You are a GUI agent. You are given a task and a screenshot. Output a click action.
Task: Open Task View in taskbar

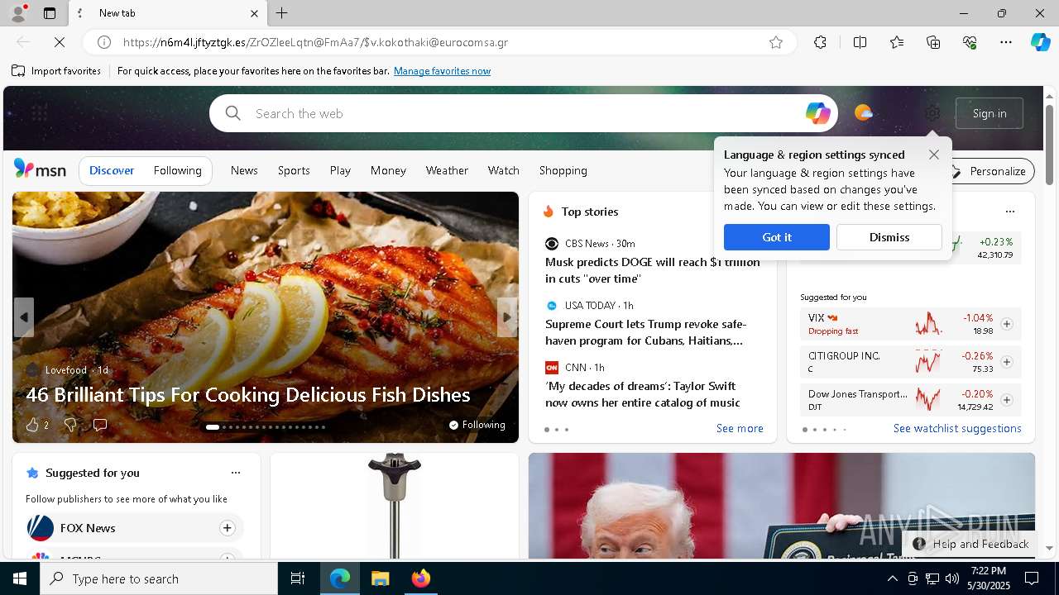click(298, 578)
